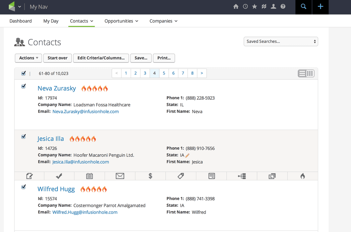Image resolution: width=351 pixels, height=232 pixels.
Task: Go to Home via the house icon
Action: click(236, 6)
